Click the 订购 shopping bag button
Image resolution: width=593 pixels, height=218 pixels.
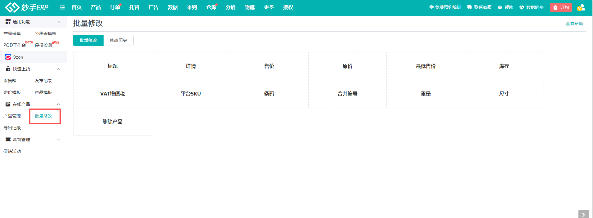tap(561, 7)
